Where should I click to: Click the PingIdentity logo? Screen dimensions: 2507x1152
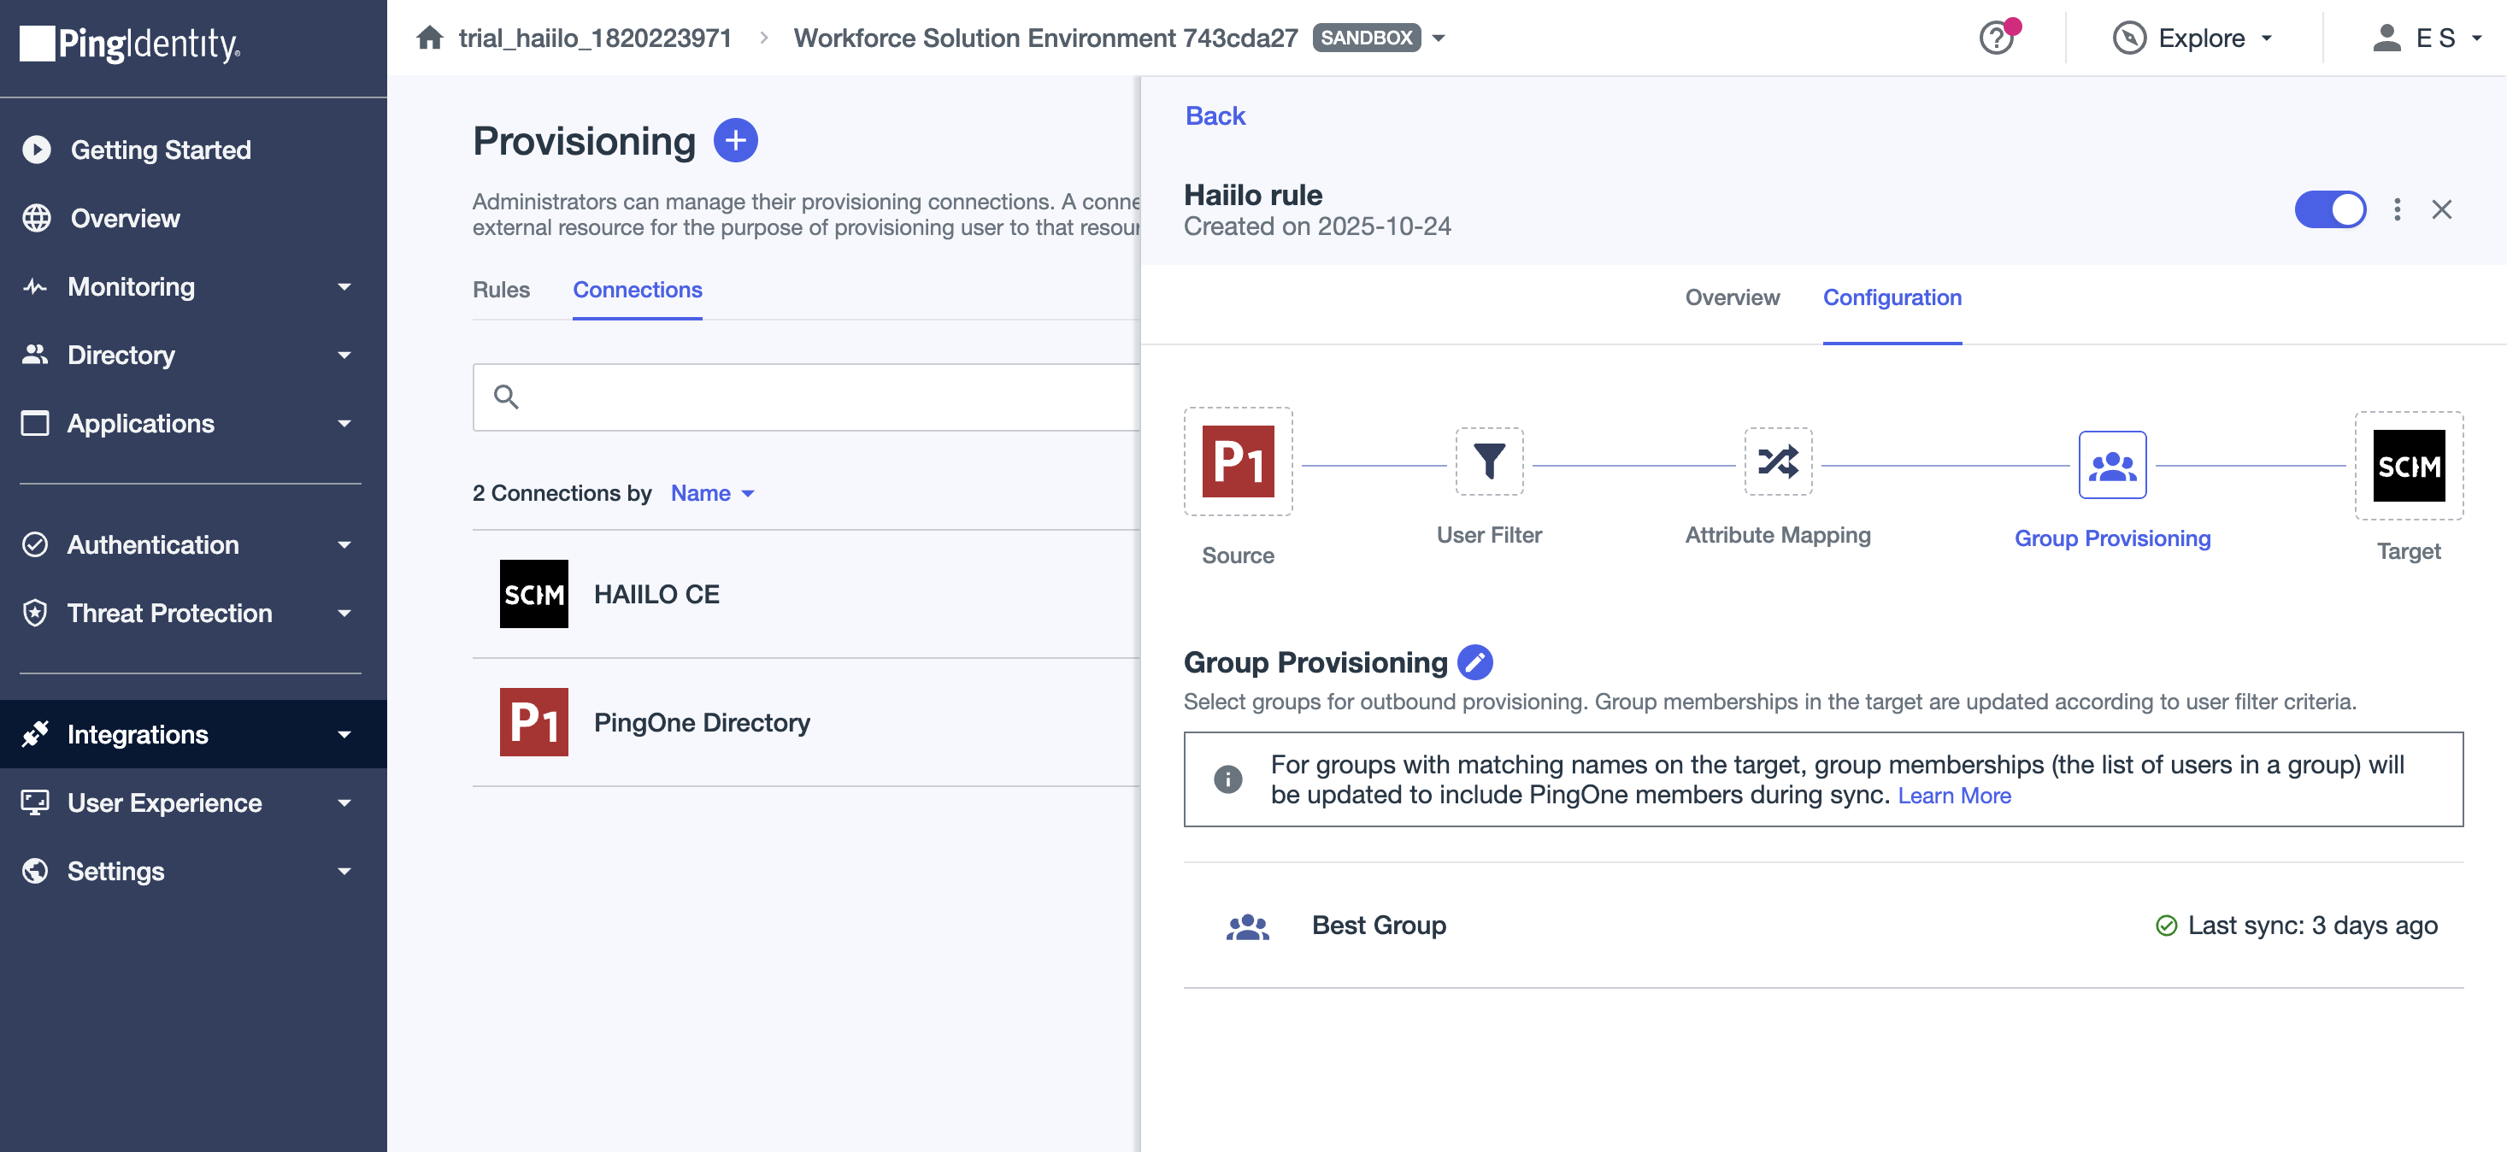pyautogui.click(x=129, y=44)
